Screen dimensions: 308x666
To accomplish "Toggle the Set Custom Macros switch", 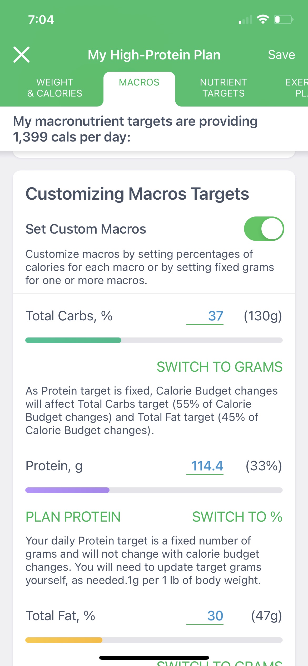I will [264, 229].
